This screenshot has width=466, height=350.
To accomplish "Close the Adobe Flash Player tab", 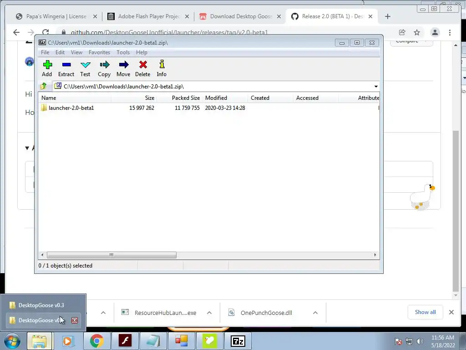I will coord(187,17).
